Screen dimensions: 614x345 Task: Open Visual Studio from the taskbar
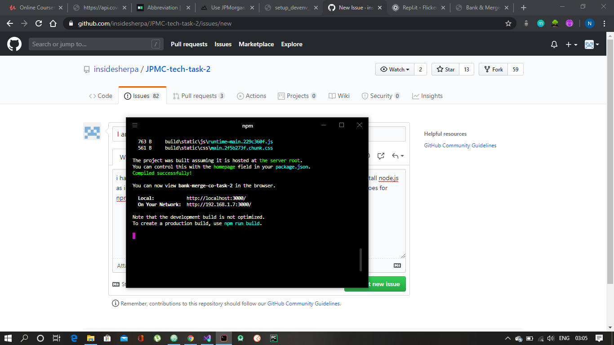(207, 338)
